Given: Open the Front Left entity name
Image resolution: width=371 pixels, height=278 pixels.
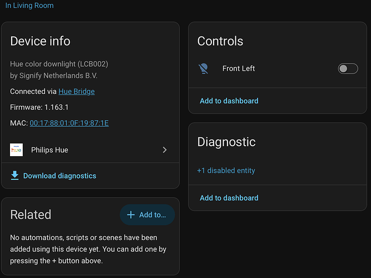Looking at the screenshot, I should (239, 68).
